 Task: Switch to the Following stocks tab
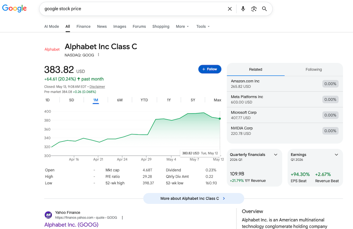coord(313,69)
